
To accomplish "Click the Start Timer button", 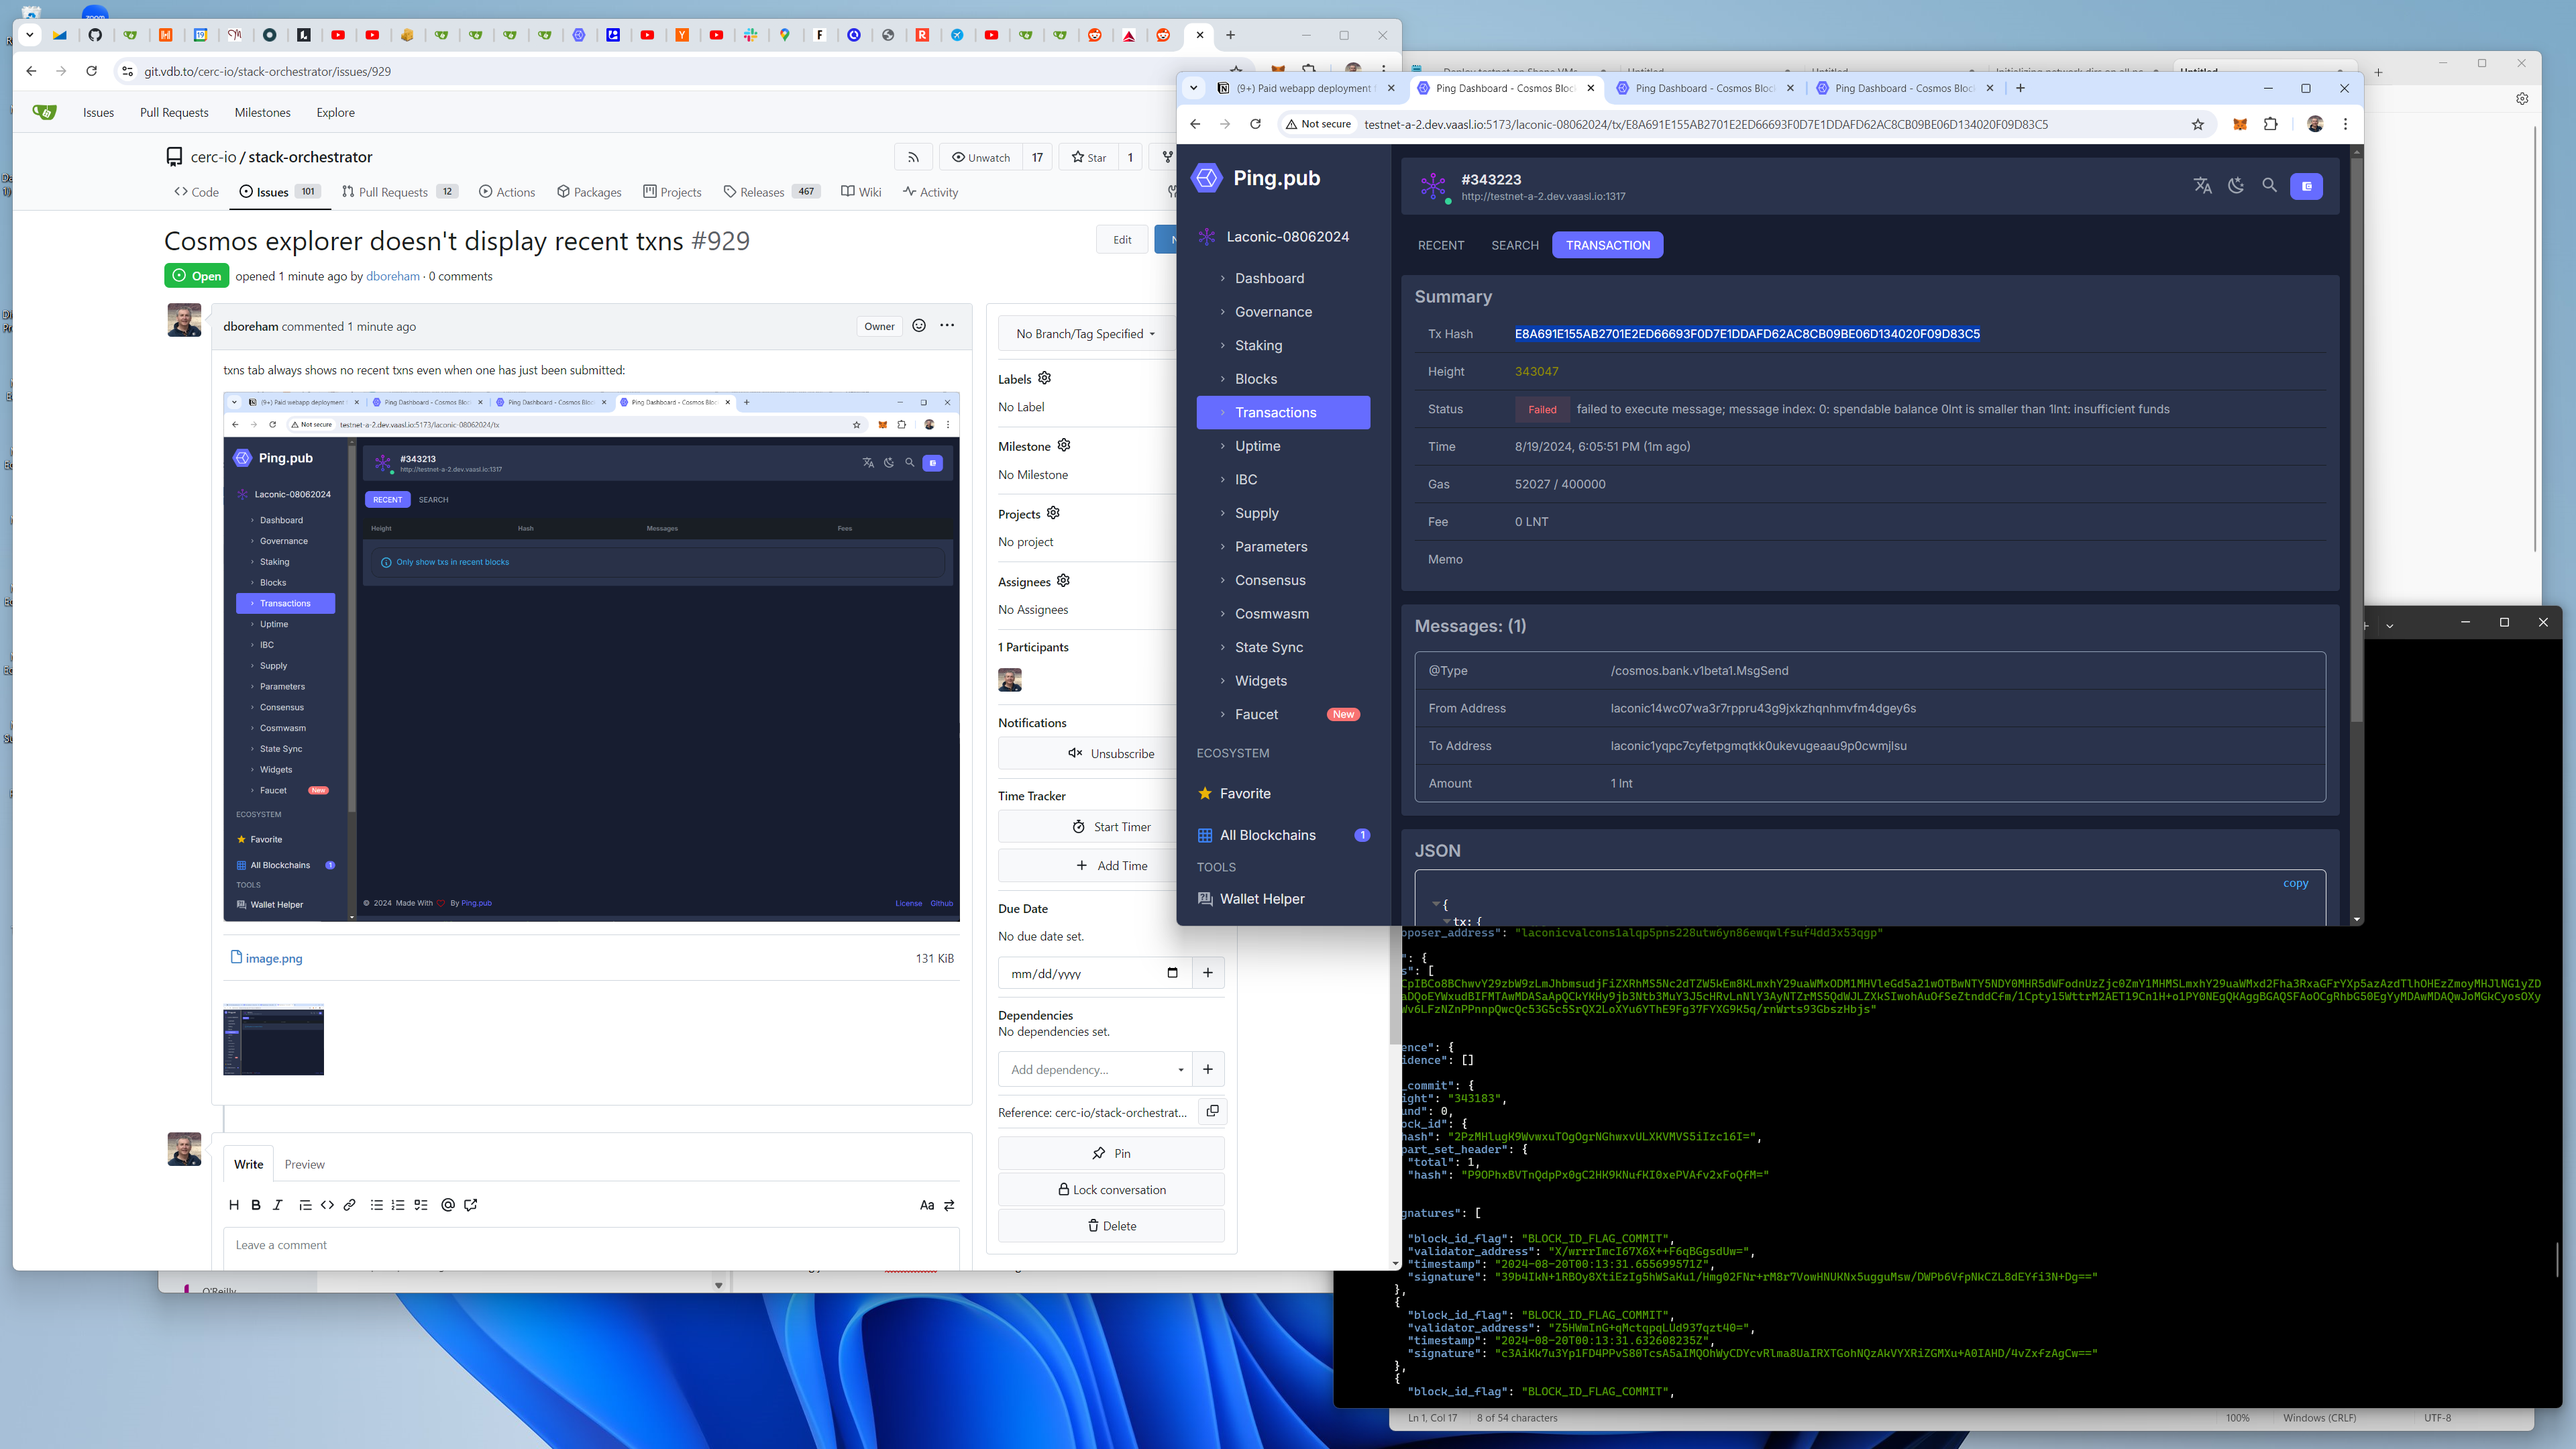I will [1111, 827].
